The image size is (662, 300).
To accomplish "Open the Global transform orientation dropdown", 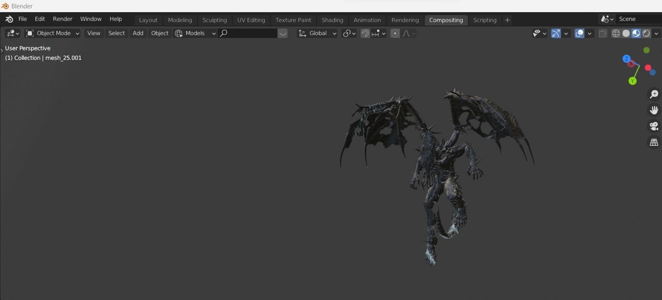I will 317,33.
